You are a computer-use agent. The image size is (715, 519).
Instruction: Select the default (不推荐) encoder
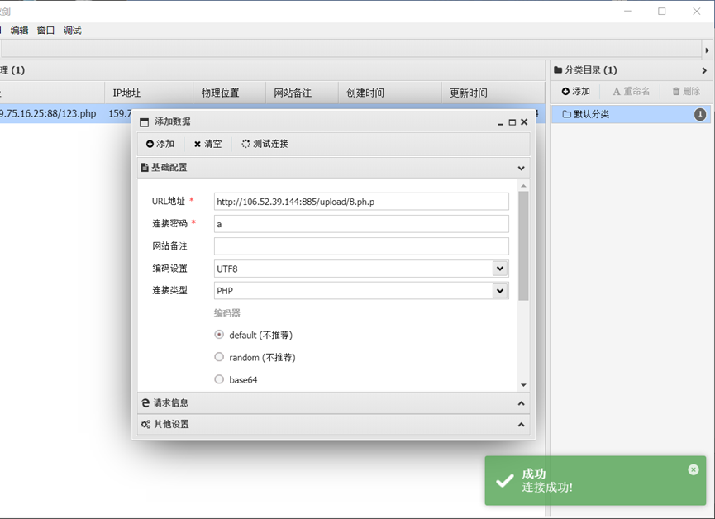point(219,335)
